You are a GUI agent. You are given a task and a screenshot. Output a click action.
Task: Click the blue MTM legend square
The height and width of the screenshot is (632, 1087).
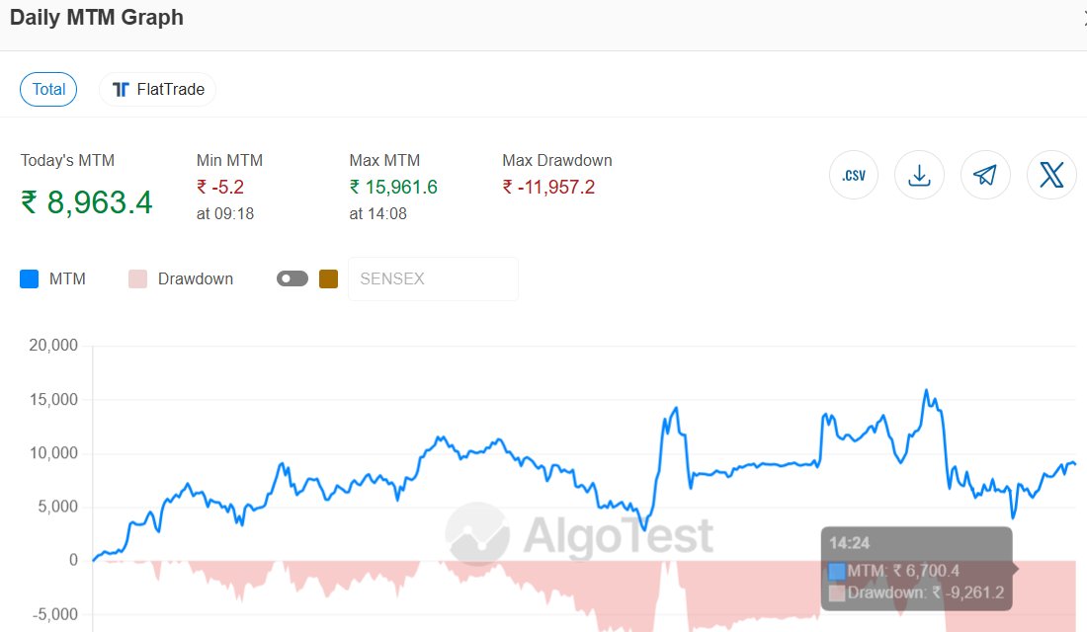[x=28, y=278]
